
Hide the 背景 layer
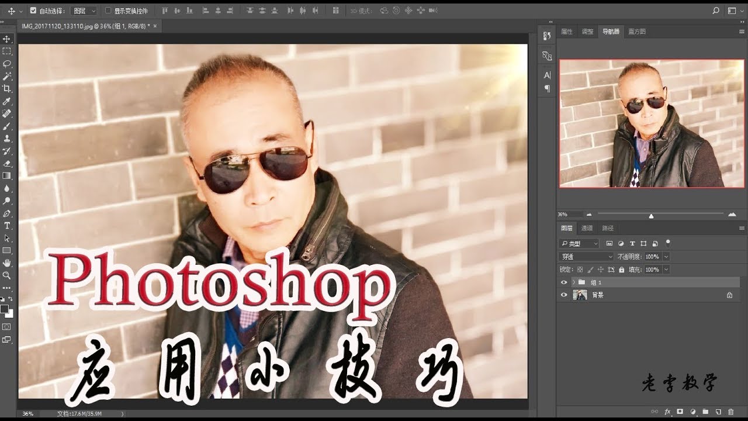564,295
